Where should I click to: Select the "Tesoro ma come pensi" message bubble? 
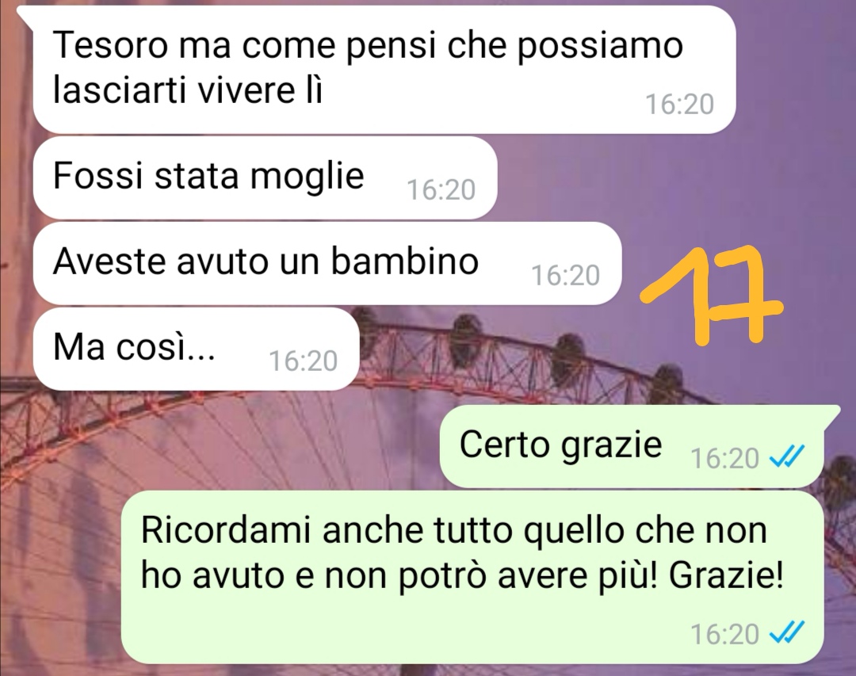click(x=384, y=70)
